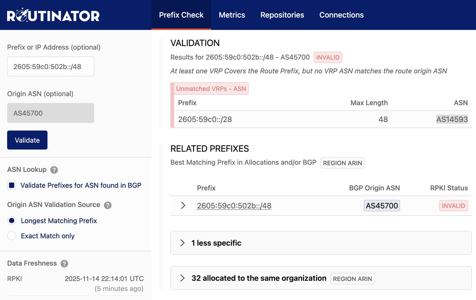Click REGION ARIN tag in allocated organization row
The image size is (476, 300).
click(353, 279)
